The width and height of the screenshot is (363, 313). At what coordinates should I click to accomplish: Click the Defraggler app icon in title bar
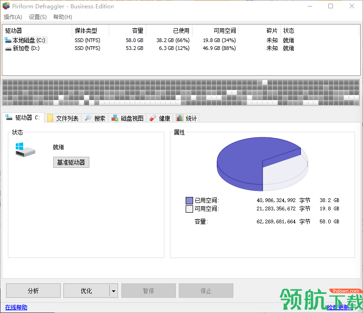click(6, 6)
